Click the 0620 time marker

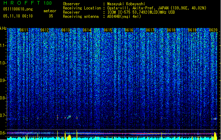pos(213,30)
